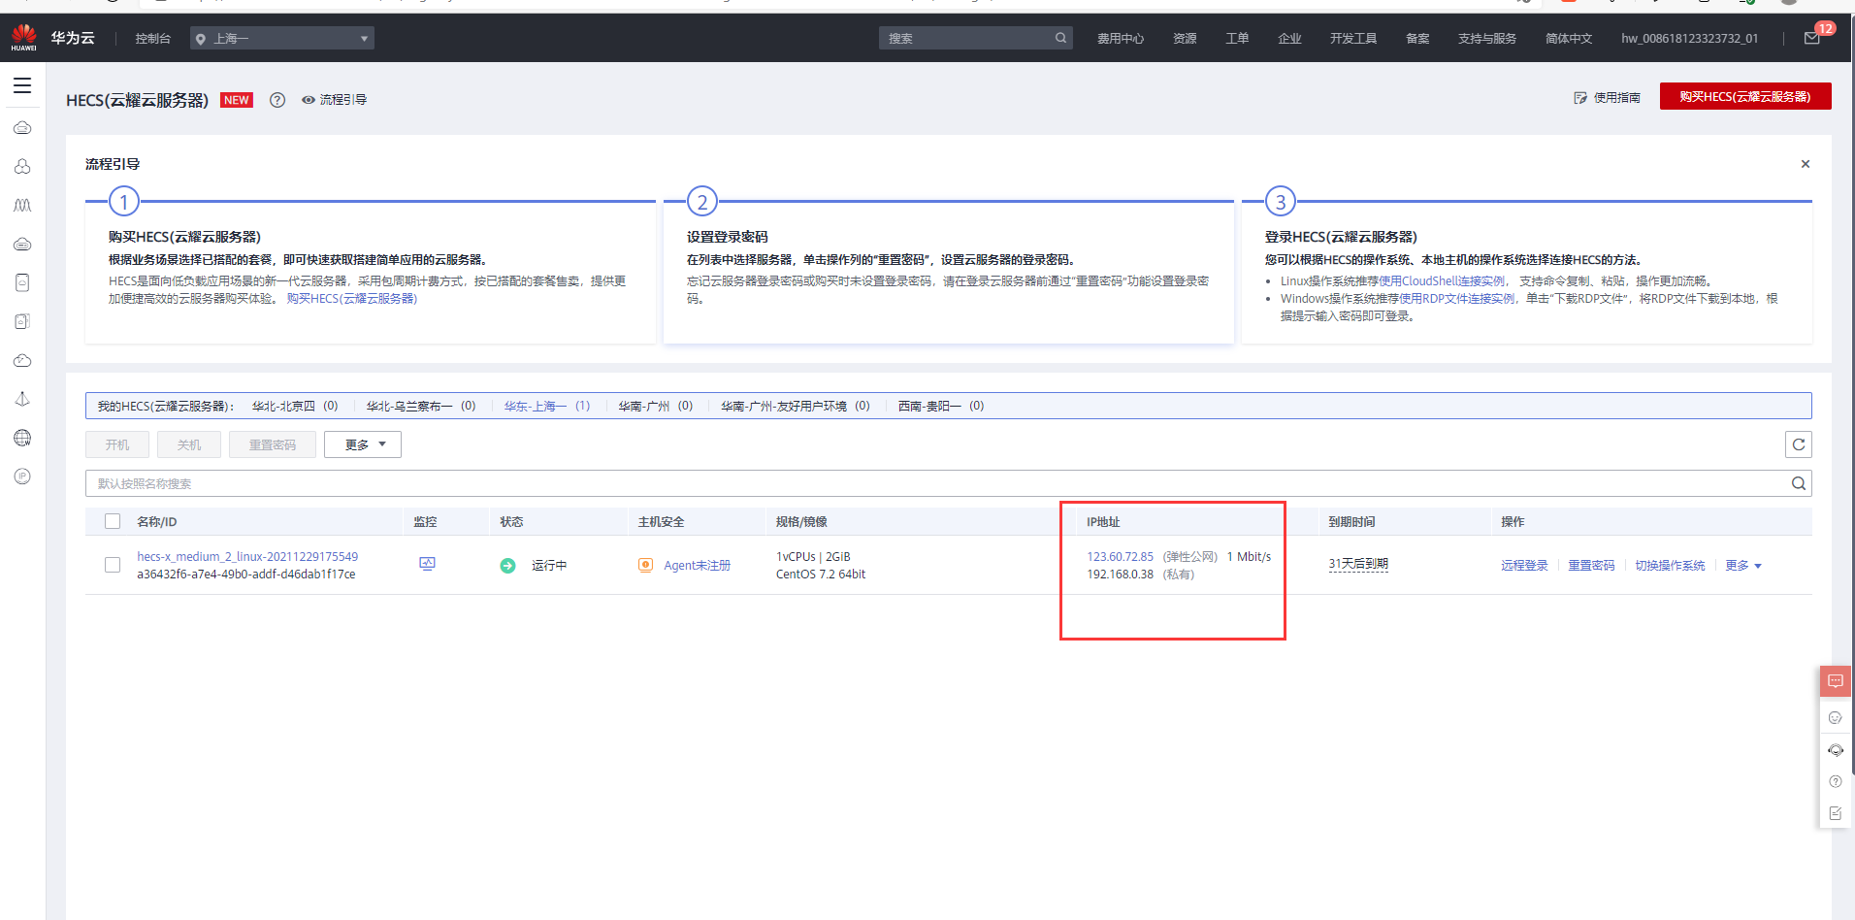Open the region selector 上海一 dropdown
This screenshot has height=920, width=1855.
[282, 38]
